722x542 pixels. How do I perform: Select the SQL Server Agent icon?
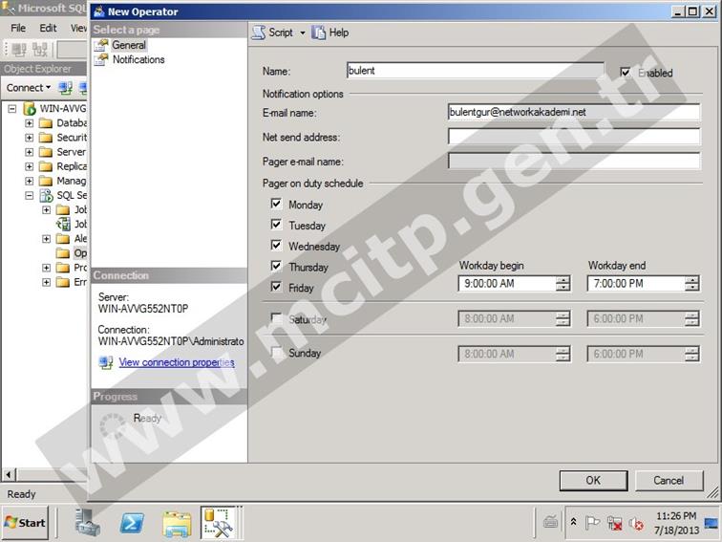pos(46,195)
